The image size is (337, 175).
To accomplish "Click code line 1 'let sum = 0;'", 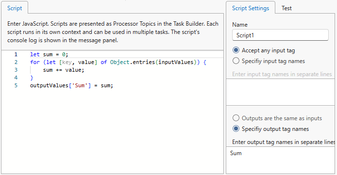I will [49, 54].
